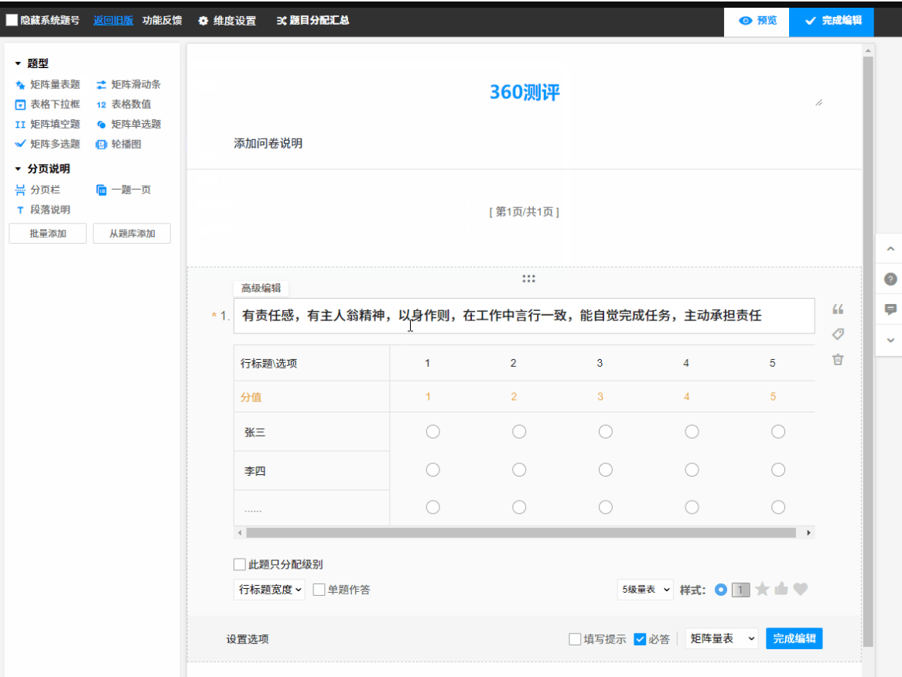Add a 矩阵量表题 question type
The height and width of the screenshot is (677, 902).
[48, 84]
